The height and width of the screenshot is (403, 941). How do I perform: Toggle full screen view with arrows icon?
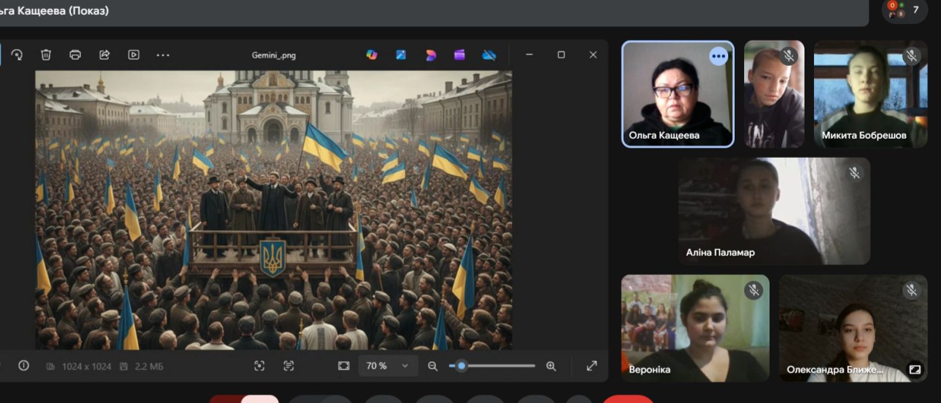pyautogui.click(x=592, y=366)
